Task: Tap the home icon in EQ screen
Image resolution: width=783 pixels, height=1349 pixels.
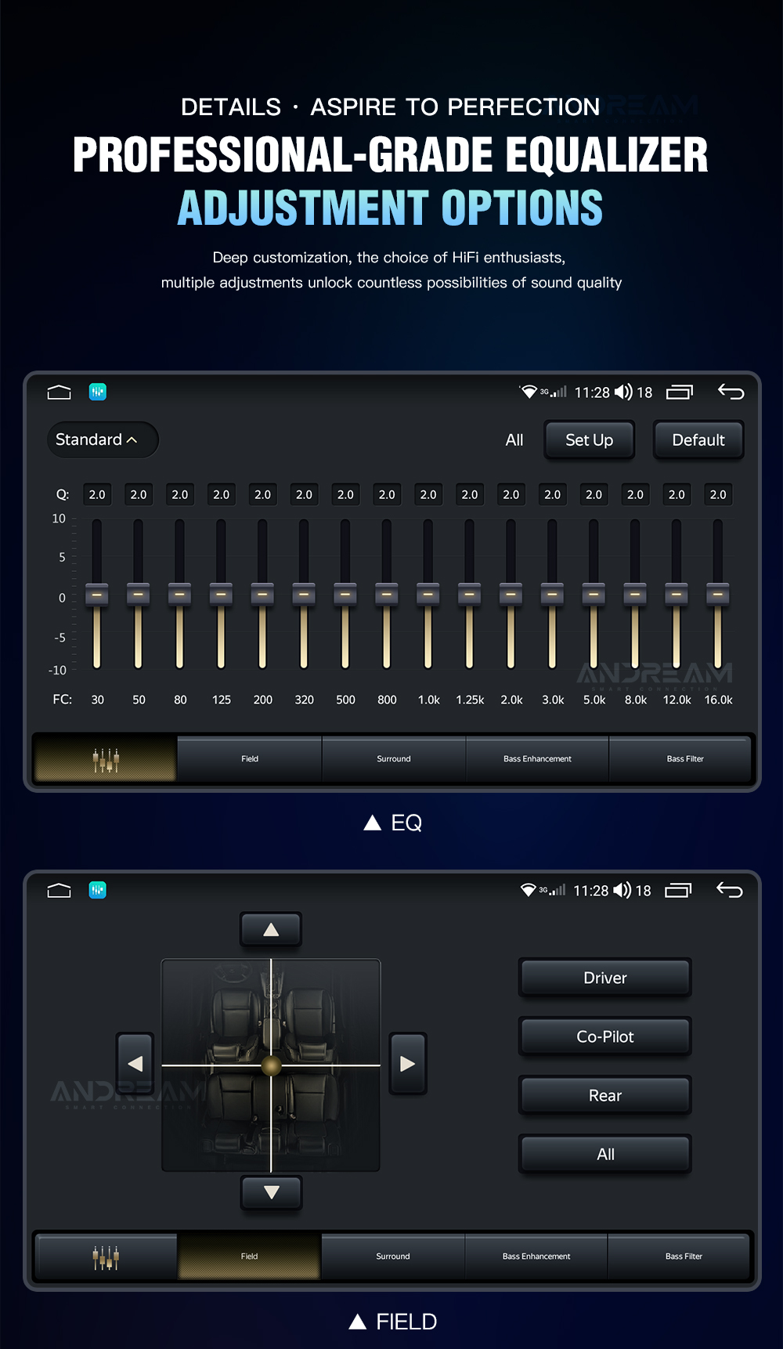Action: click(x=59, y=392)
